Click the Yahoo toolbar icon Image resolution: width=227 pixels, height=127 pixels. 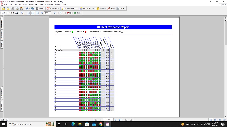69,13
